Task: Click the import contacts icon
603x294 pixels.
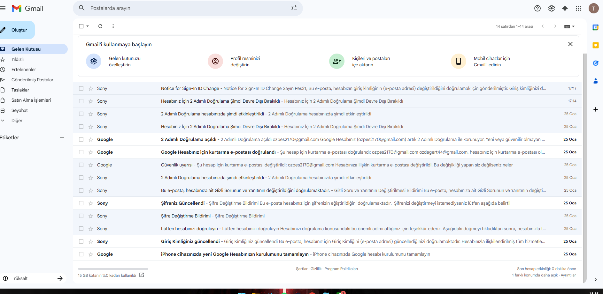Action: (337, 61)
